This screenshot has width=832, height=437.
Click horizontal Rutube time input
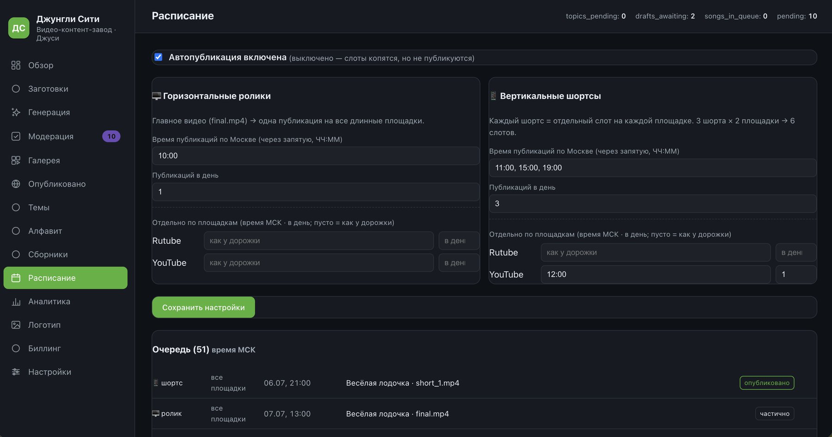coord(319,241)
